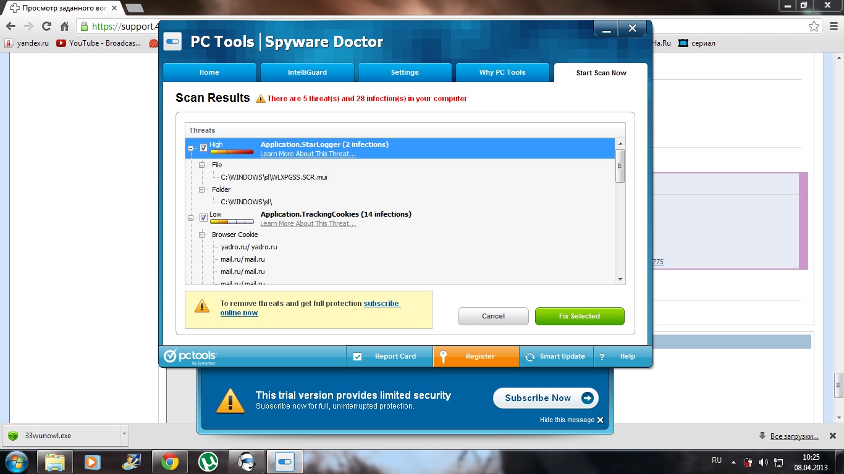Viewport: 844px width, 474px height.
Task: Click the Все загрузки downloads link
Action: coord(794,436)
